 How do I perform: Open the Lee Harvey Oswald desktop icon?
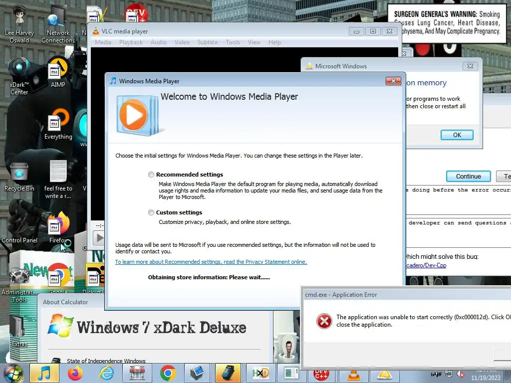pos(19,24)
